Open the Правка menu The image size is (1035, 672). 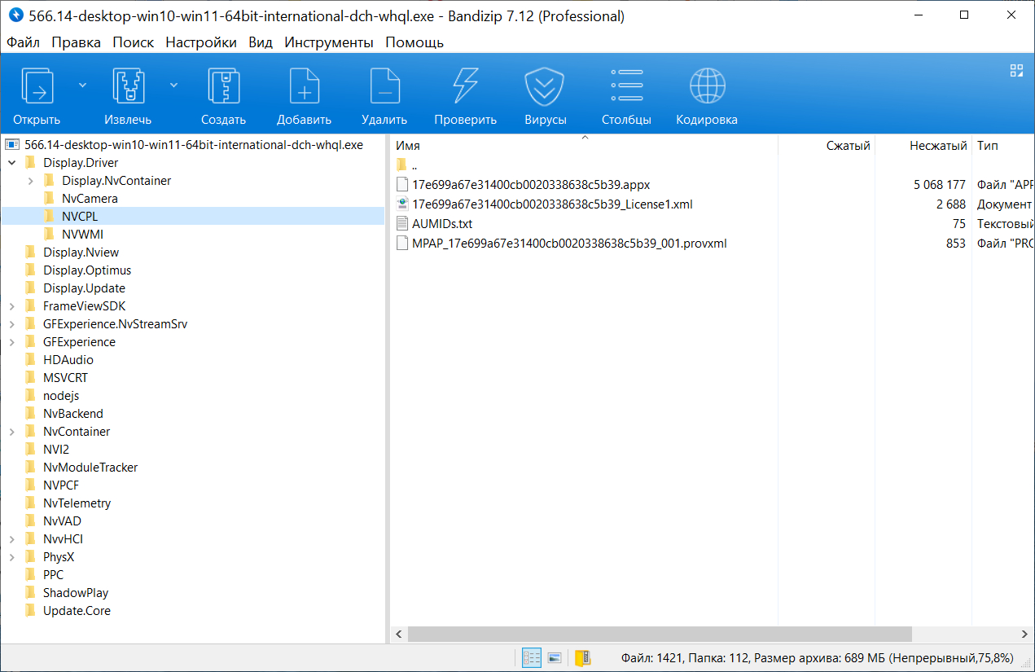tap(77, 42)
